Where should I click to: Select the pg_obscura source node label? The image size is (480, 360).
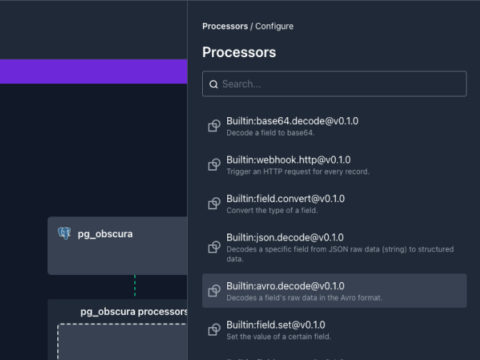pos(105,234)
